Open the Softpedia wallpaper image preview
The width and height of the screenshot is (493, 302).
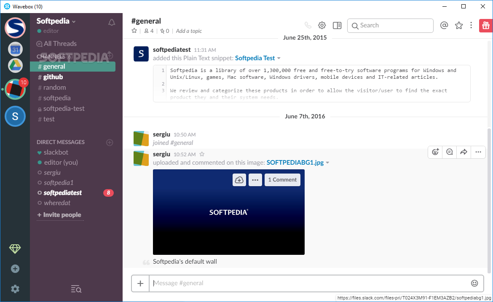[x=228, y=212]
